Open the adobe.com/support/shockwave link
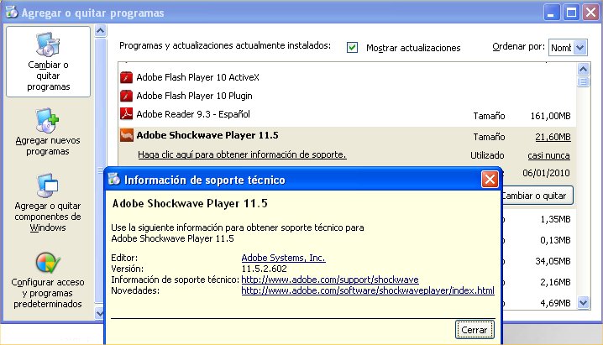The height and width of the screenshot is (345, 603). (330, 280)
